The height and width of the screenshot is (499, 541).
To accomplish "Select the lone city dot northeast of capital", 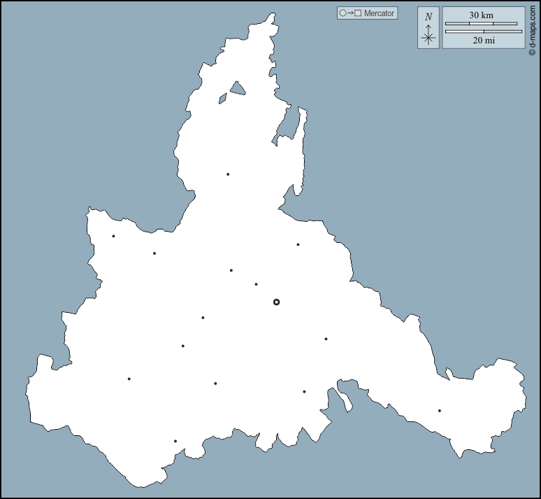I will click(298, 245).
